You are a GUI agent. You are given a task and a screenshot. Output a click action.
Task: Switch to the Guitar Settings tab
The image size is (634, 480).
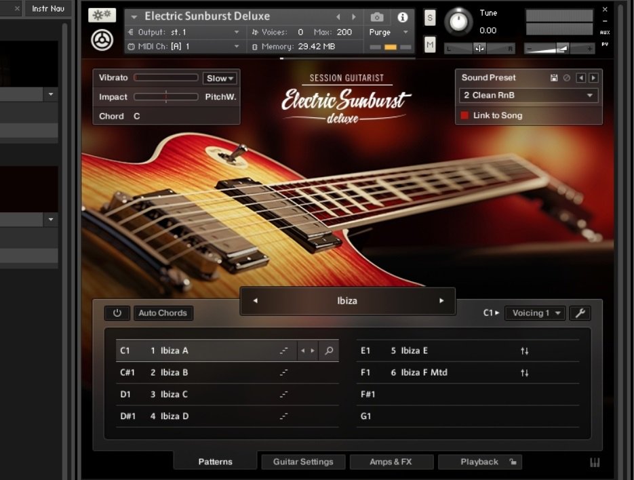(303, 462)
